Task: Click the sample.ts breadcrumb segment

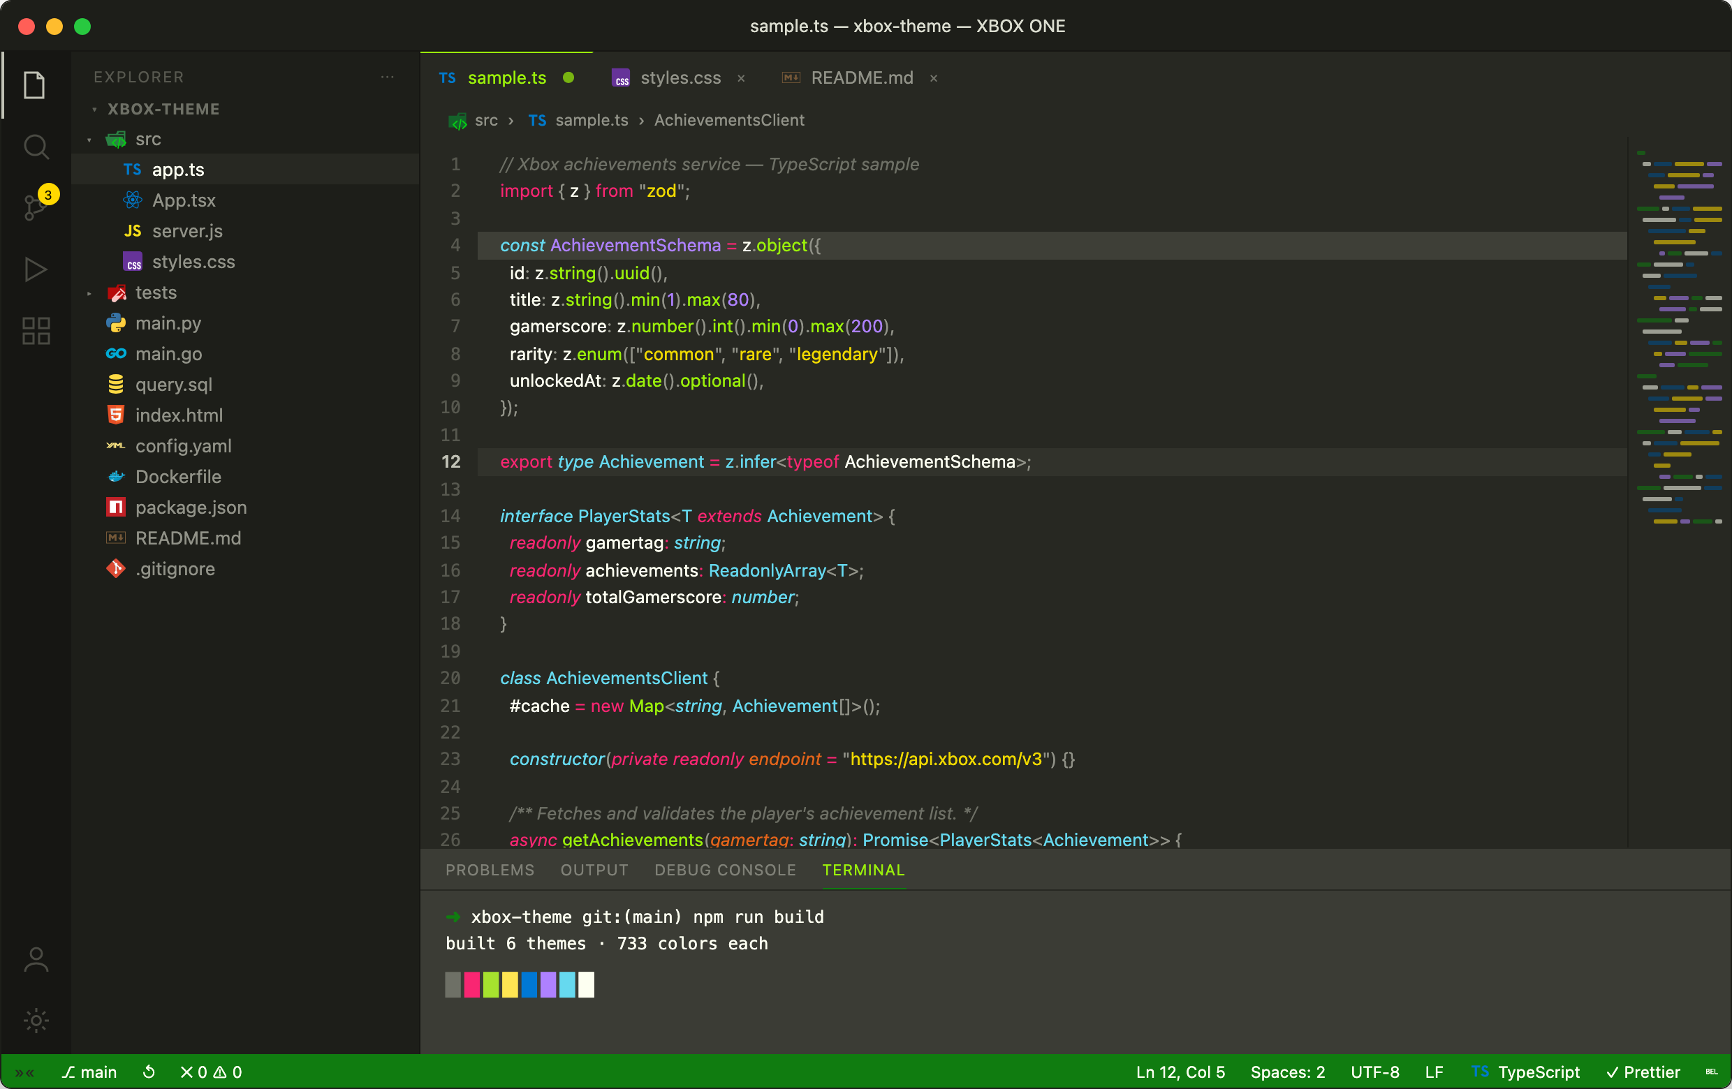Action: (592, 120)
